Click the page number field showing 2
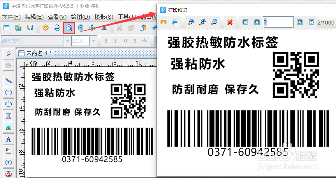This screenshot has height=178, width=336. pyautogui.click(x=278, y=22)
